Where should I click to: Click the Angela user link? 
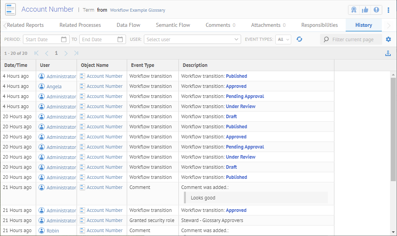(54, 86)
